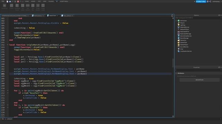Click the Add Attribute button
Screen dimensions: 222x124
tap(199, 80)
